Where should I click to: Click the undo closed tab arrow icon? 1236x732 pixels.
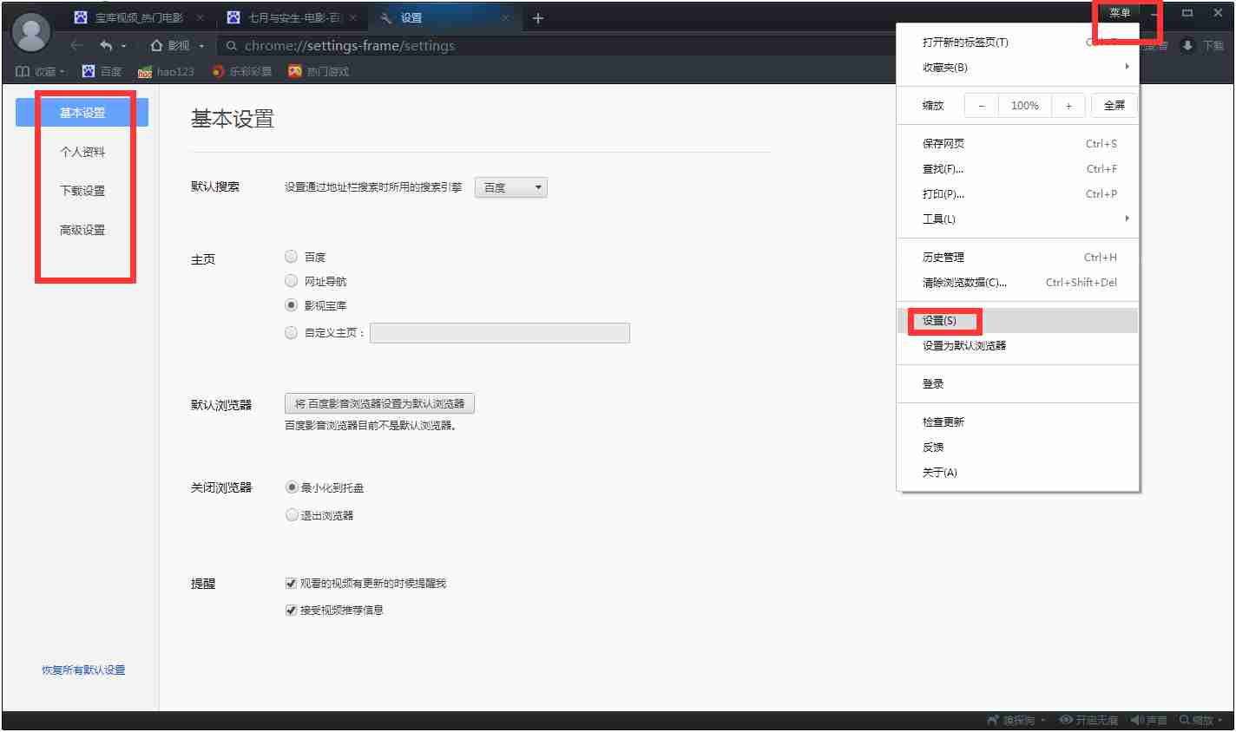click(106, 45)
